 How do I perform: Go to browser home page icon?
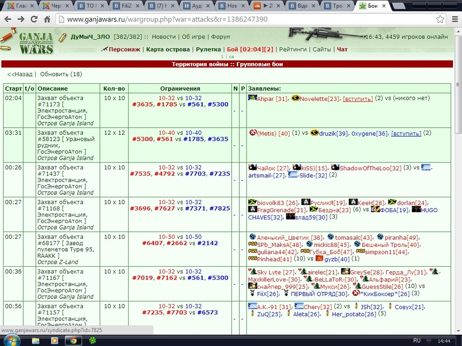tap(47, 19)
